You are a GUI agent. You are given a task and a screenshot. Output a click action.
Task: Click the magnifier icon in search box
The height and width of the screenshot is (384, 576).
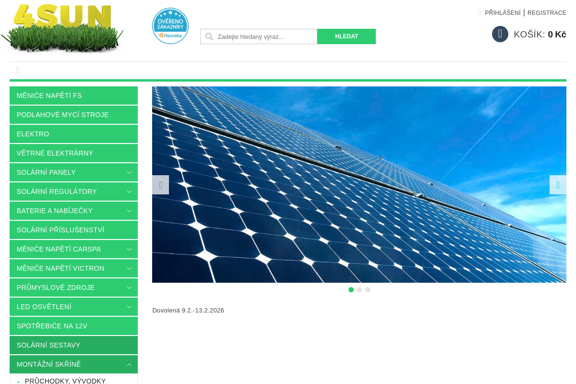tap(209, 36)
